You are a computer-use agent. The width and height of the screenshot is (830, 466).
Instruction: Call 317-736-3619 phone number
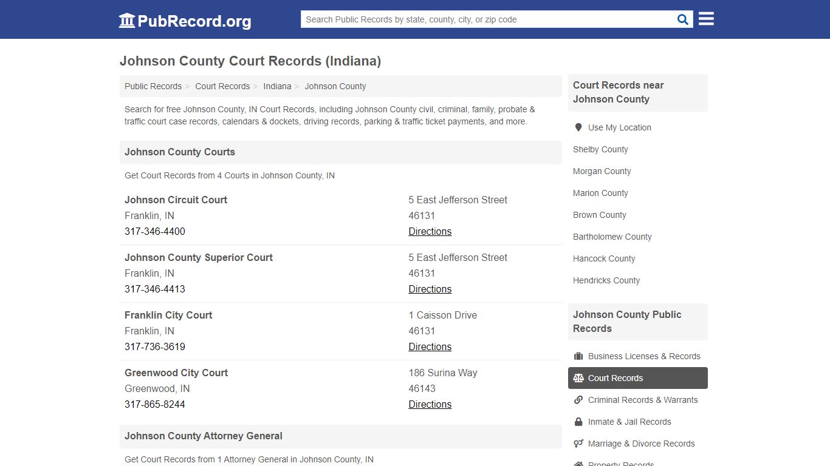click(155, 346)
